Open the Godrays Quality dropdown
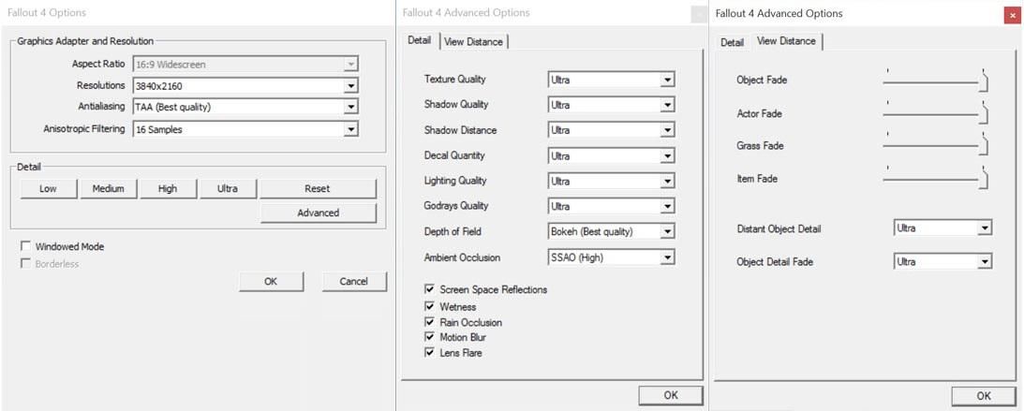The image size is (1024, 411). 611,206
